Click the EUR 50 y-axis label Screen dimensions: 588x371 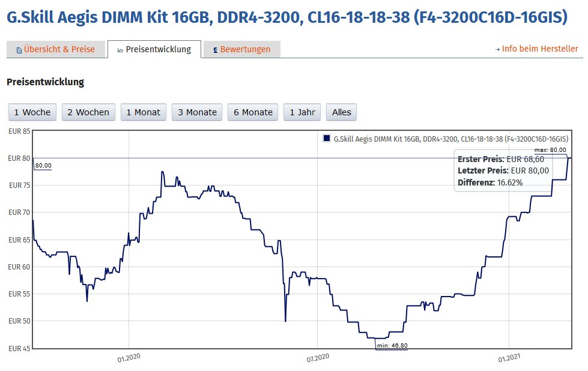(19, 321)
